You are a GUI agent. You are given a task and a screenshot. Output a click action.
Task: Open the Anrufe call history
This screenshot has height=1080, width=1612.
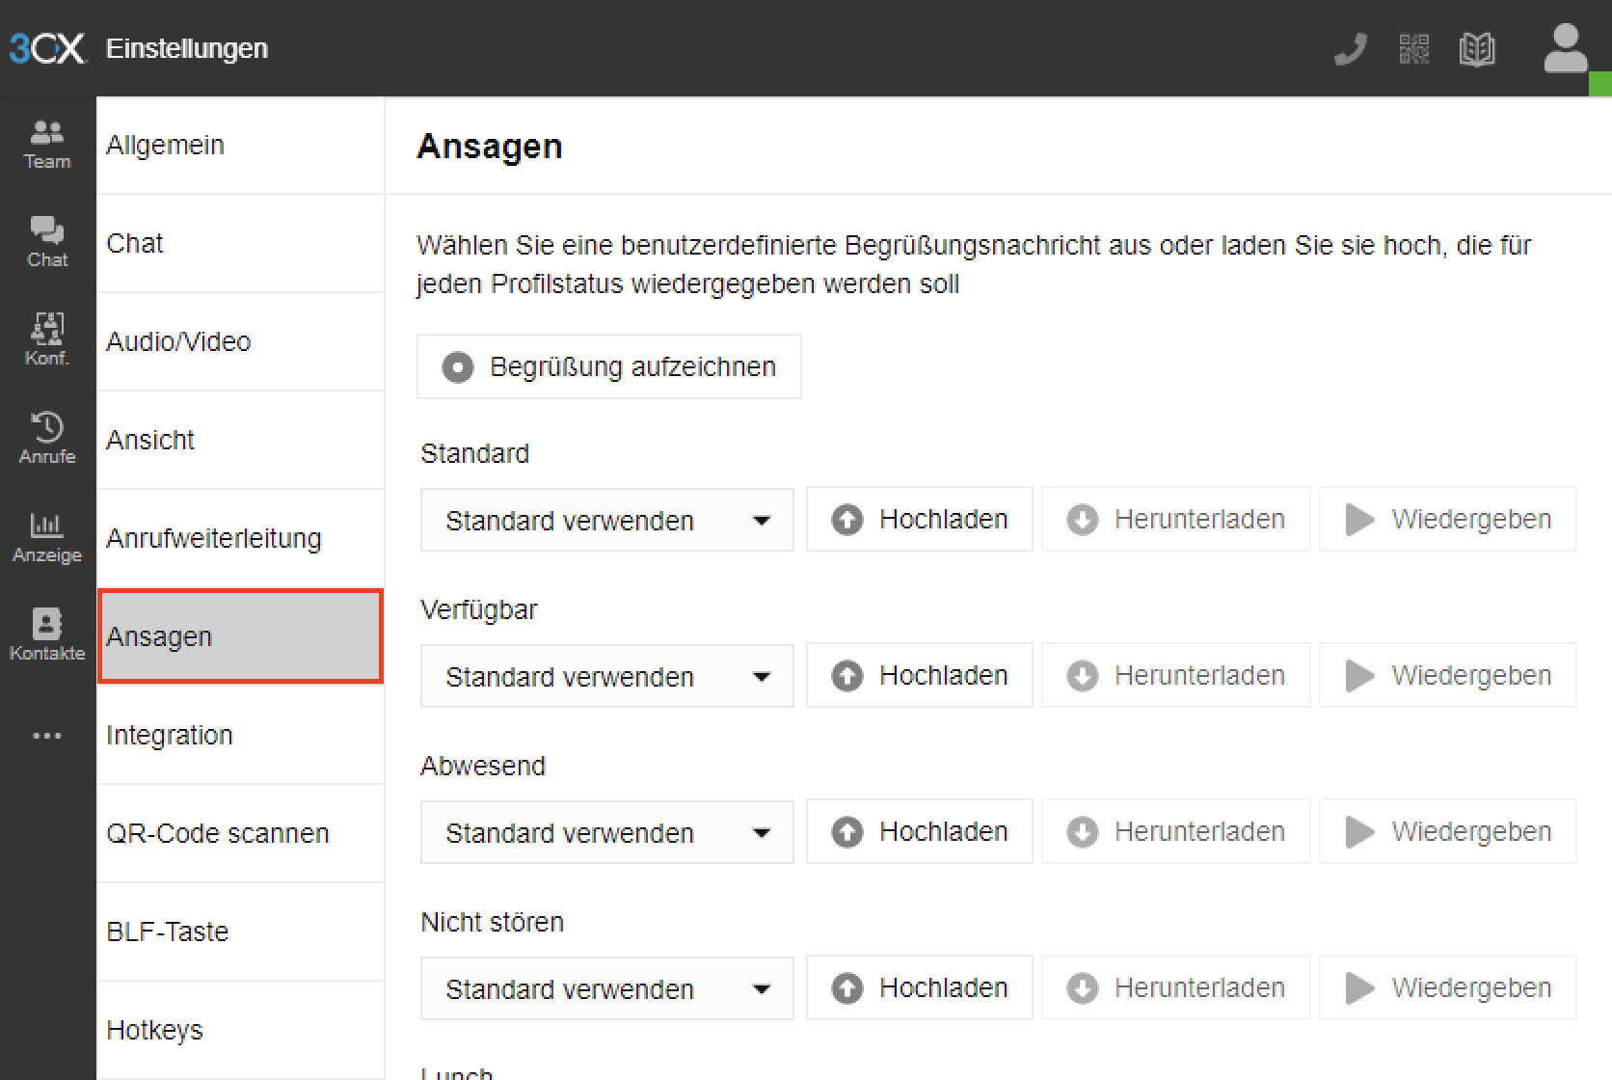click(46, 439)
